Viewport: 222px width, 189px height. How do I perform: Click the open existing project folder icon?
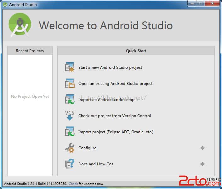[x=70, y=83]
